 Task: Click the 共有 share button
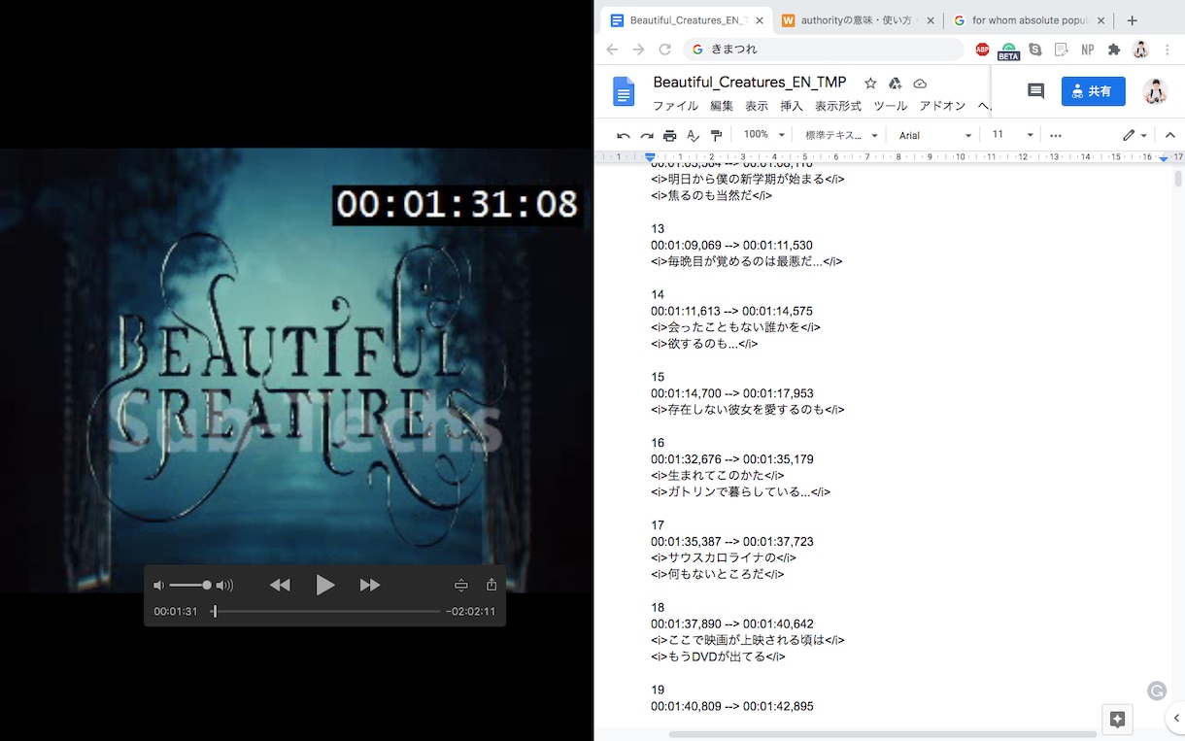pos(1094,91)
